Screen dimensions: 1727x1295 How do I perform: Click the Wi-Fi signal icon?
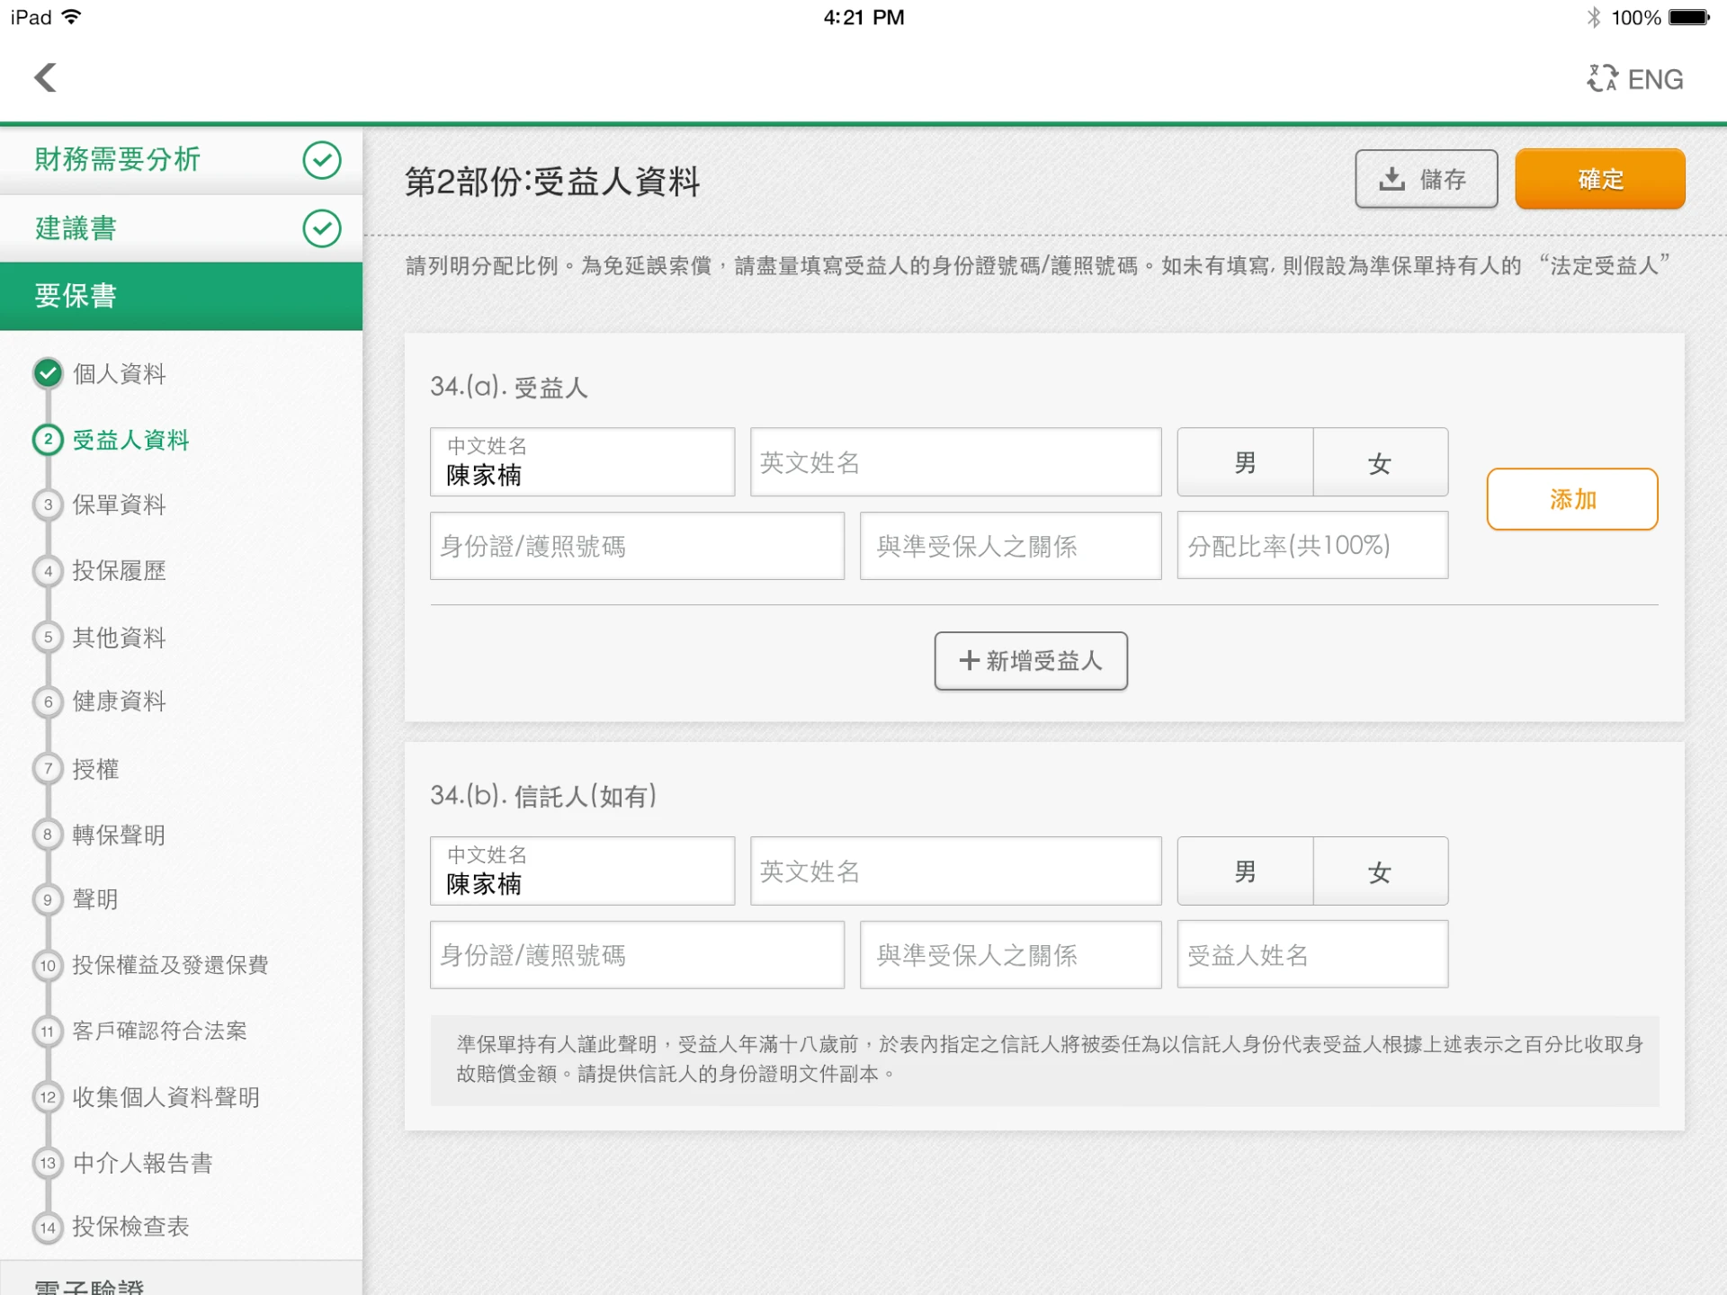71,16
